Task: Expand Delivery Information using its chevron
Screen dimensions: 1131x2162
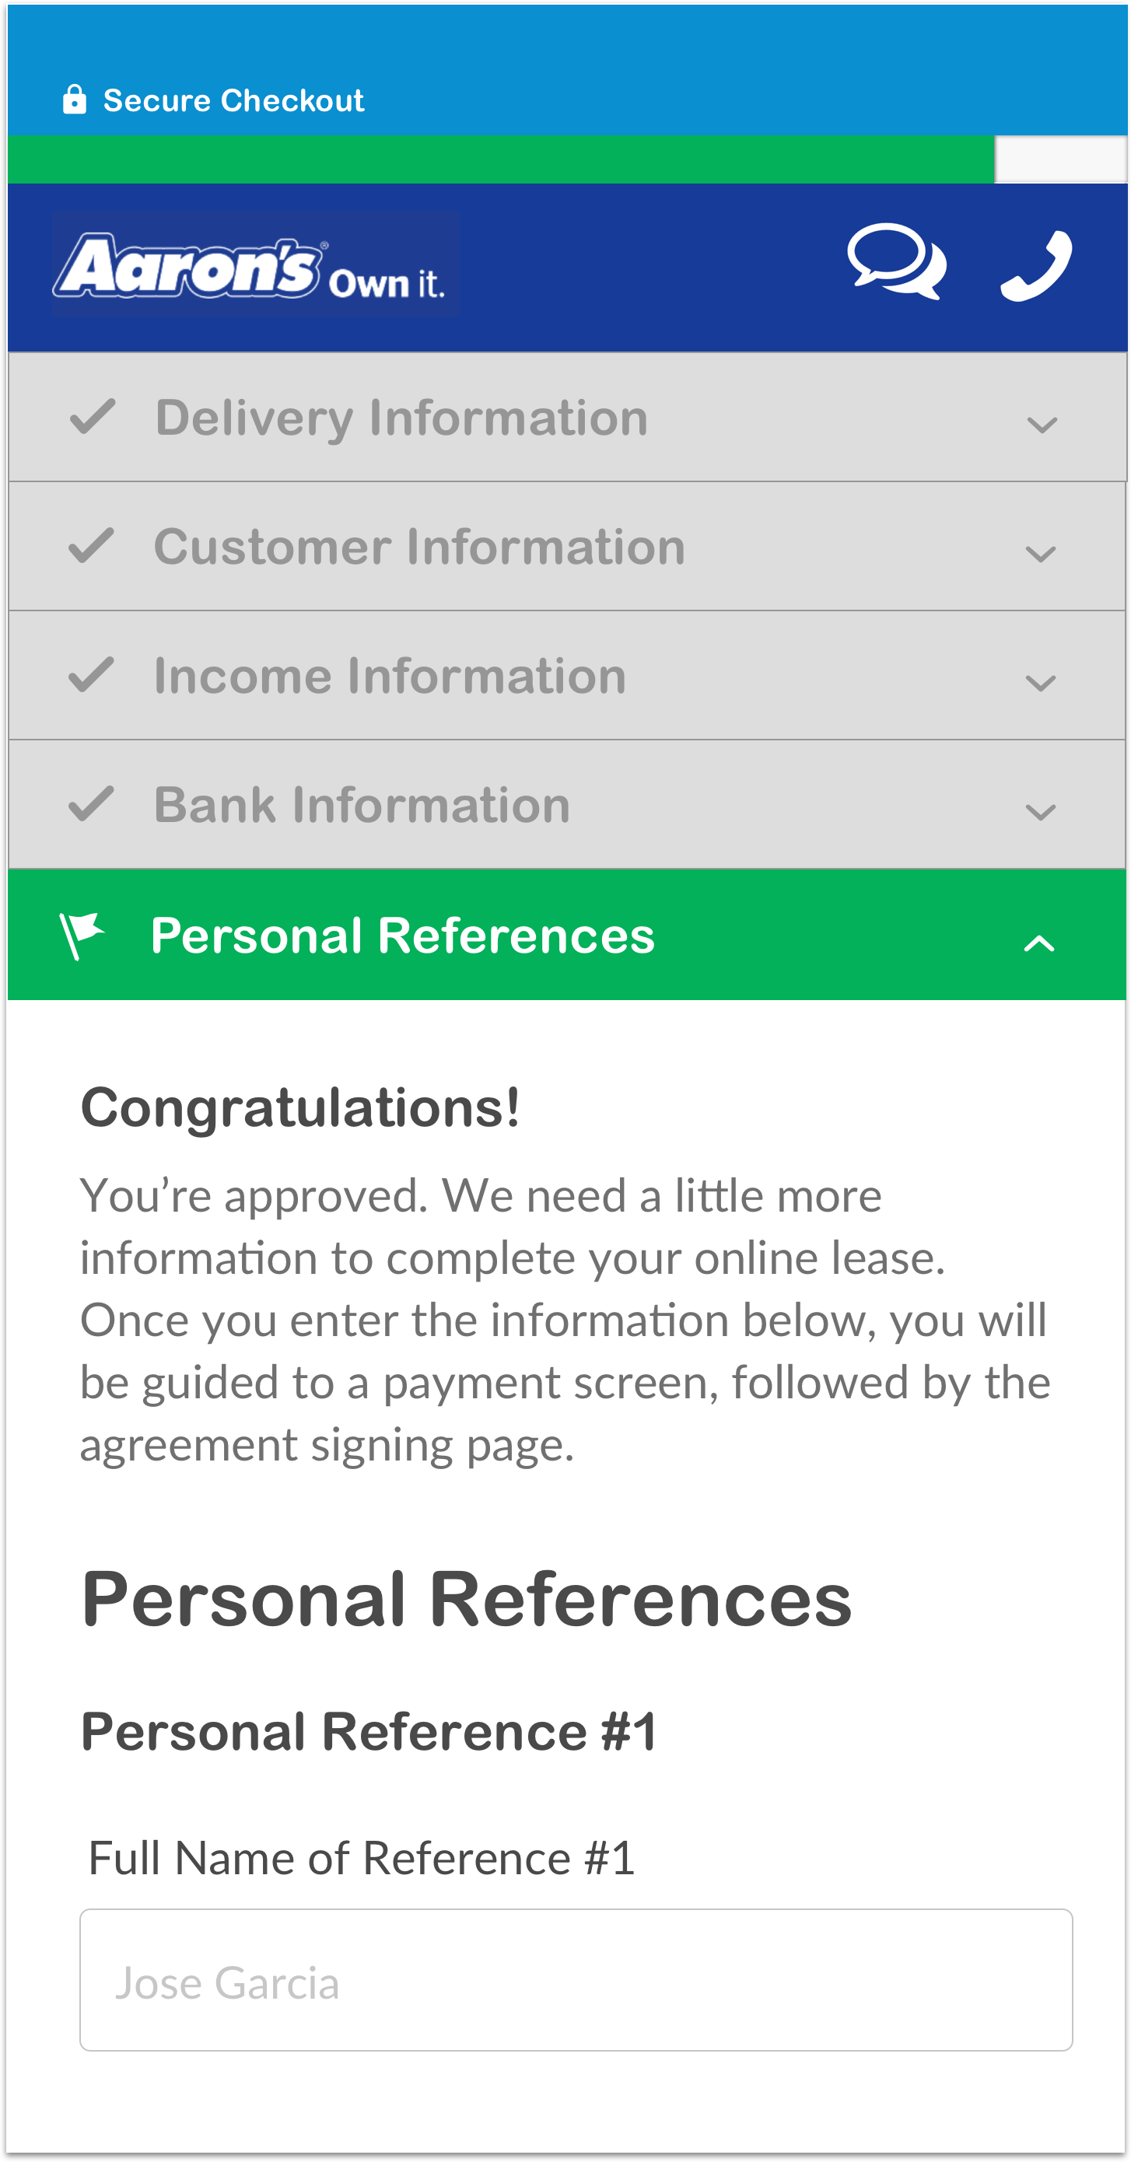Action: point(1042,425)
